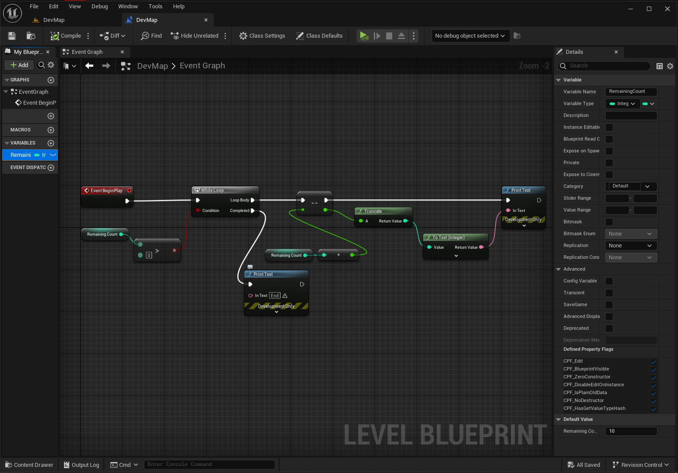Enable the Blueprint Read Only checkbox

[609, 139]
